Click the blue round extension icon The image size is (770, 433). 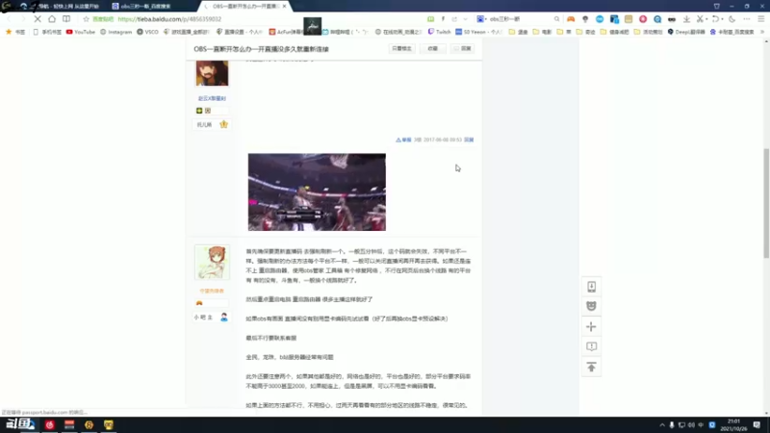coord(600,19)
